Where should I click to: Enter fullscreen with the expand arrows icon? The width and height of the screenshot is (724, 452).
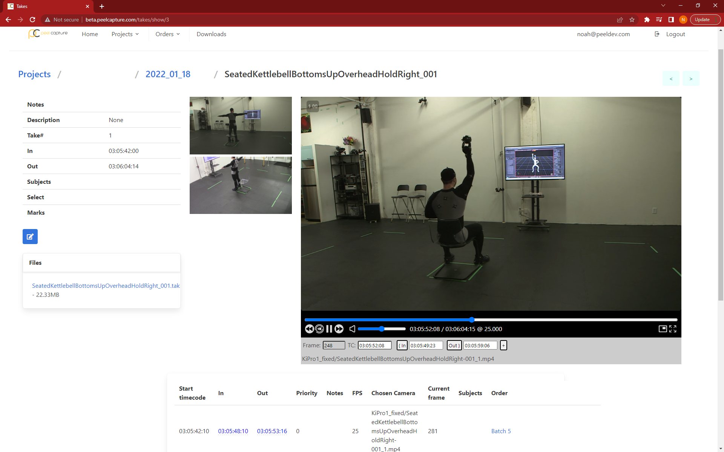click(x=673, y=329)
